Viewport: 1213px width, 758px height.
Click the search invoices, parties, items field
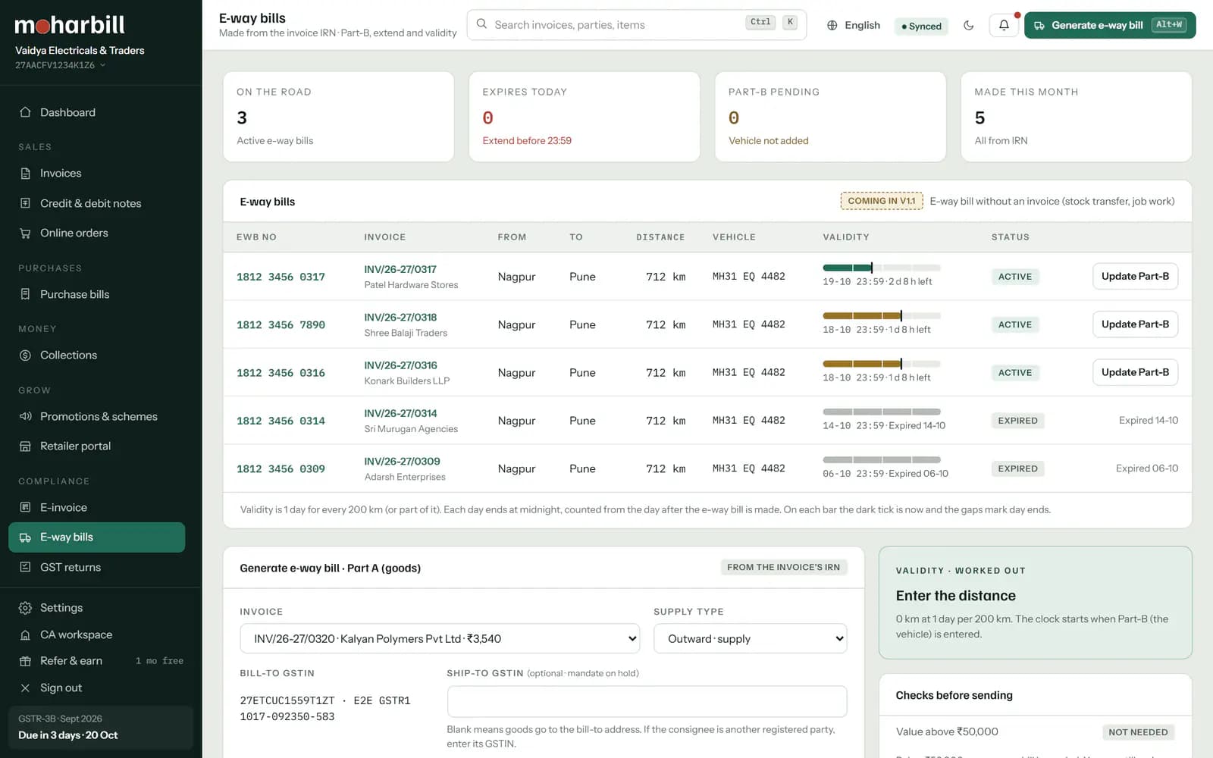click(x=636, y=25)
